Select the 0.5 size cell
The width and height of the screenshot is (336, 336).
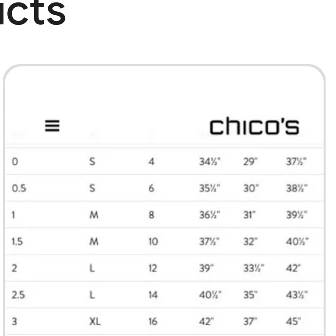point(19,188)
